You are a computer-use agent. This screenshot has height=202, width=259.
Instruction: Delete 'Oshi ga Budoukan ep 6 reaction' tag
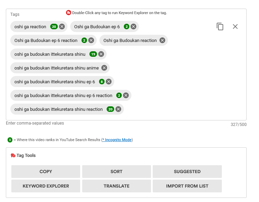91,40
